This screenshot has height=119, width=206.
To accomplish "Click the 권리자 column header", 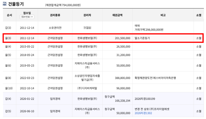I will tap(87, 15).
